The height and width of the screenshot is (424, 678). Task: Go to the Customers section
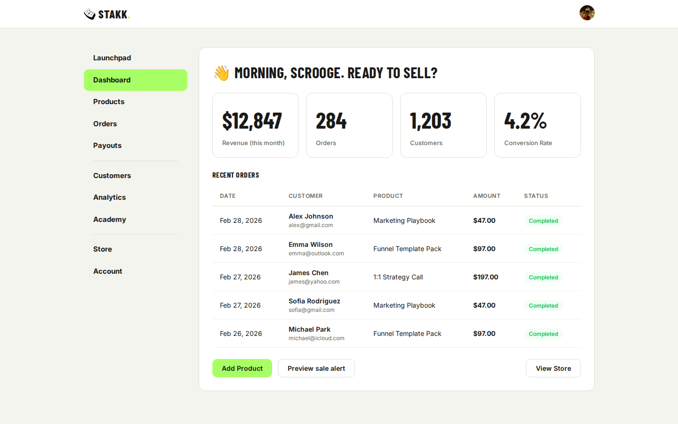click(x=112, y=175)
